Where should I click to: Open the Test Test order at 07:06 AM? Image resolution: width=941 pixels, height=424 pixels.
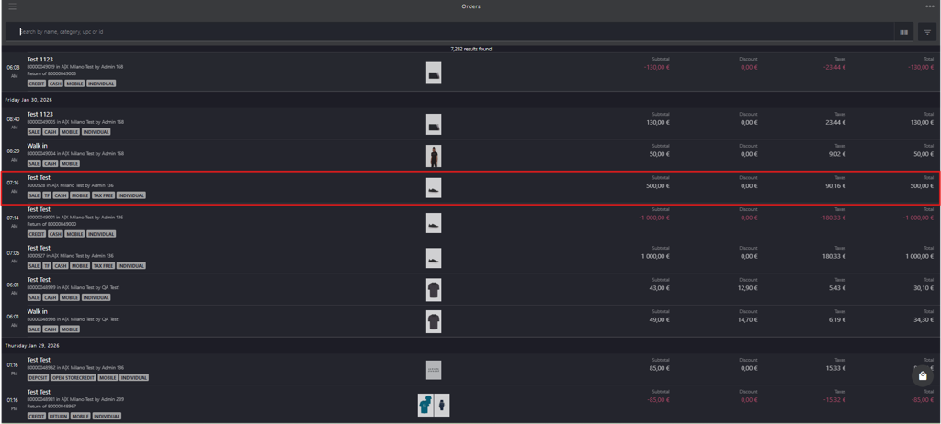470,257
